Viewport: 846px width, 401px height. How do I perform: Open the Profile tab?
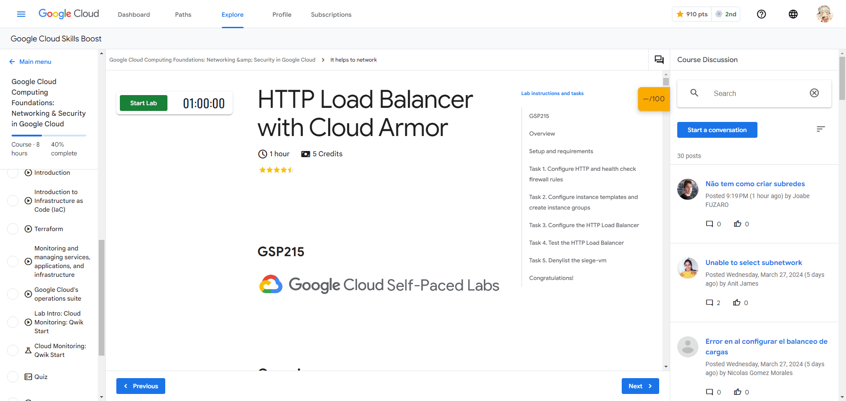[282, 15]
